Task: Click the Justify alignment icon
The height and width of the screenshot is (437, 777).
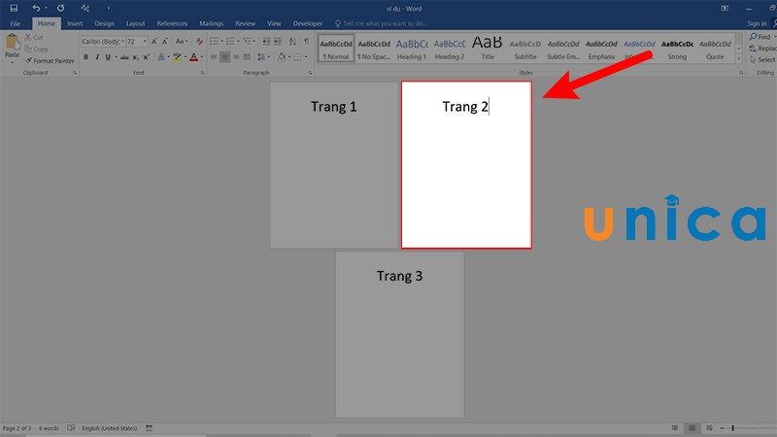Action: 247,57
